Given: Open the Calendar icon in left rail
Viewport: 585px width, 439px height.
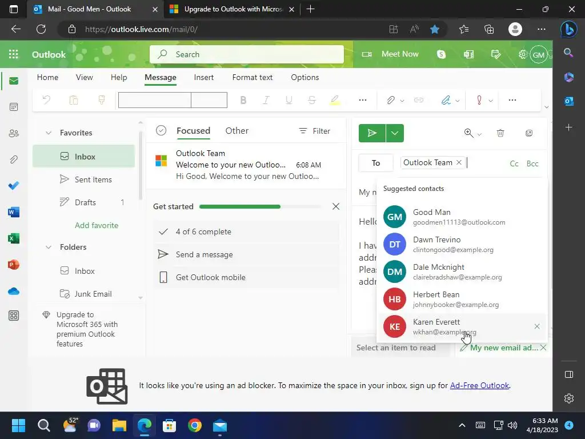Looking at the screenshot, I should (x=14, y=107).
